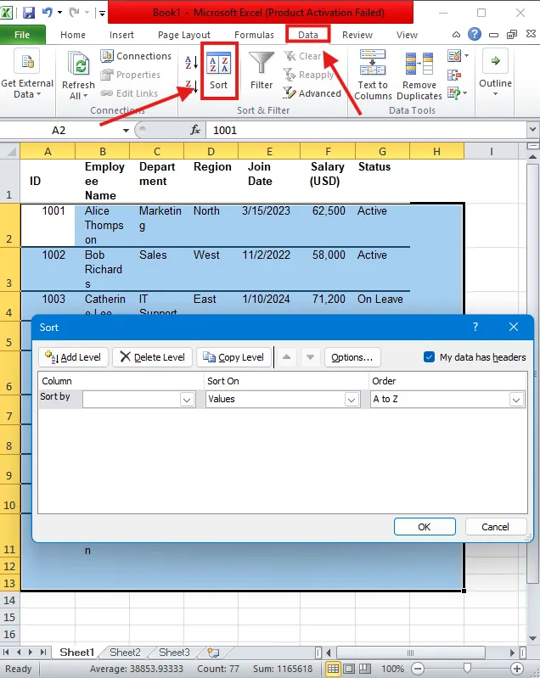Switch to the Review tab
This screenshot has width=540, height=678.
pyautogui.click(x=357, y=35)
